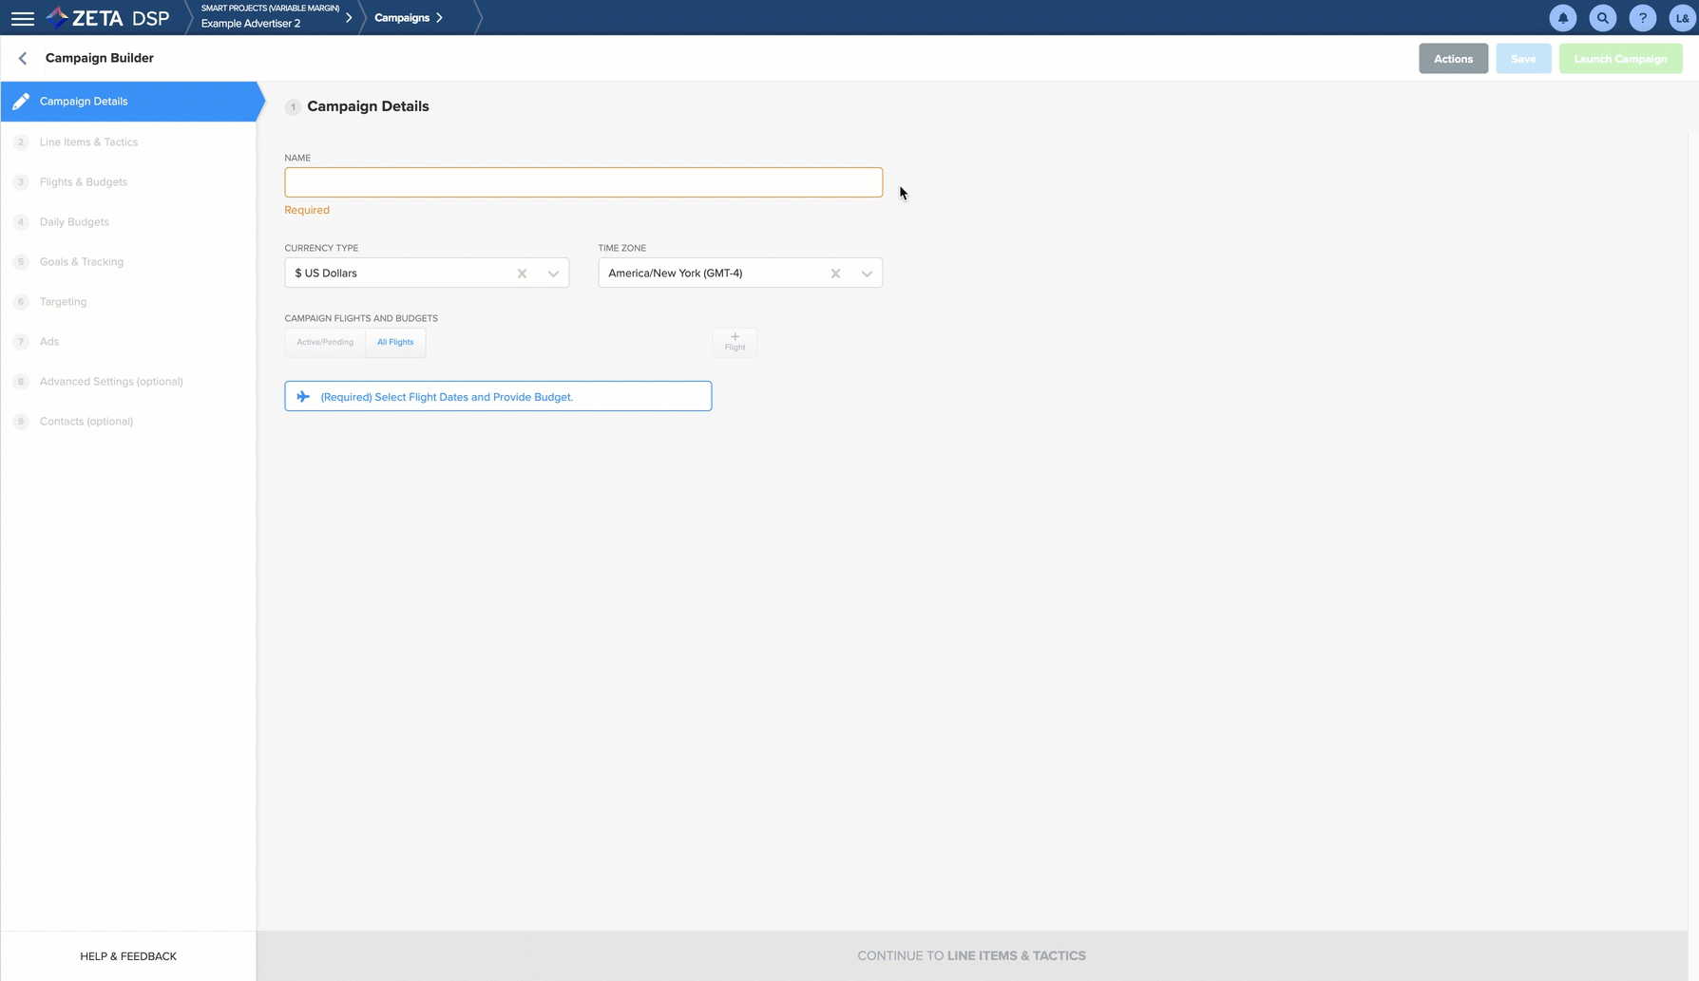Add a new Flight with plus button

(x=735, y=342)
